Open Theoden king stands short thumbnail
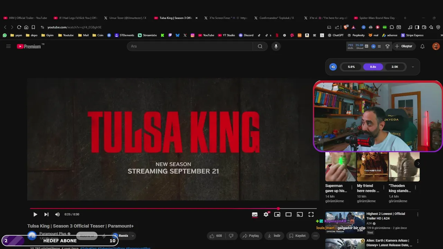This screenshot has height=249, width=443. [x=404, y=167]
